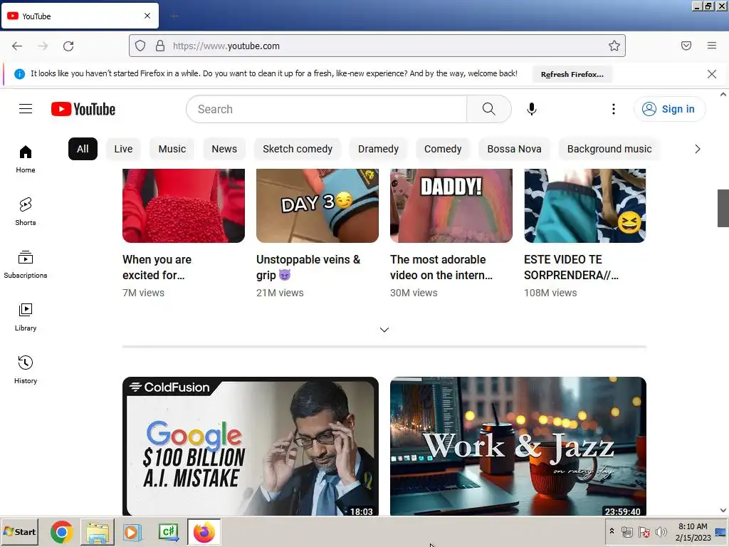Save page to Pocket
729x547 pixels.
(x=686, y=46)
